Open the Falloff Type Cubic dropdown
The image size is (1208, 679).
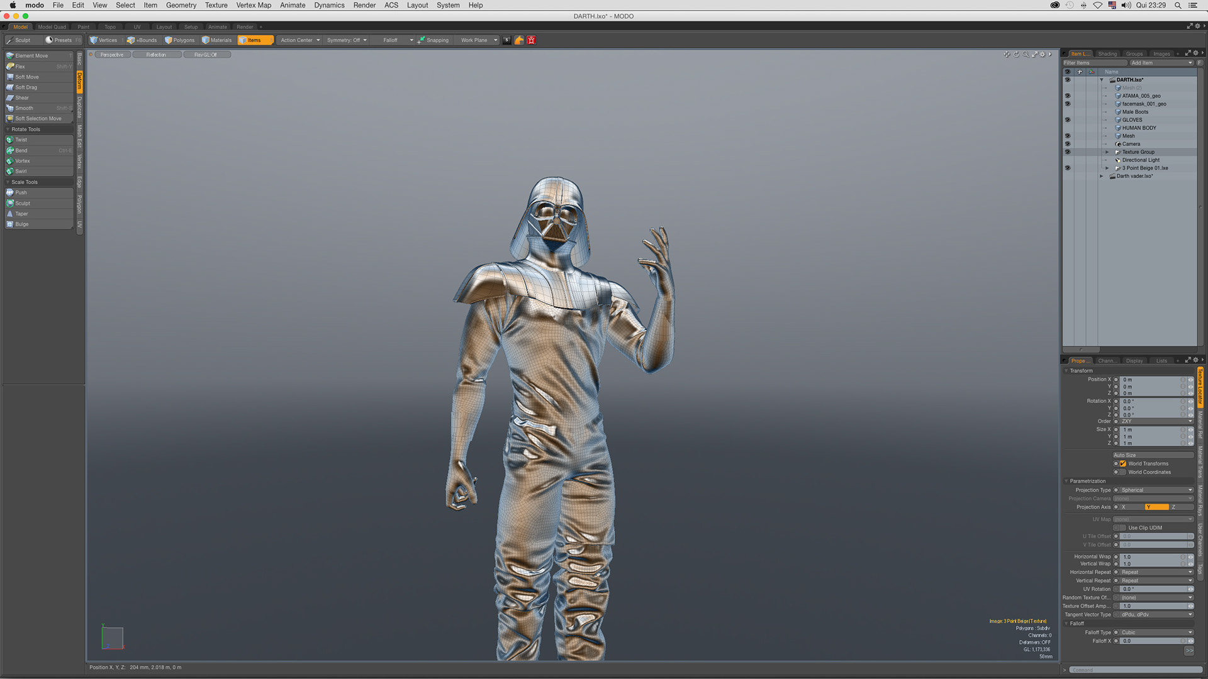point(1156,633)
